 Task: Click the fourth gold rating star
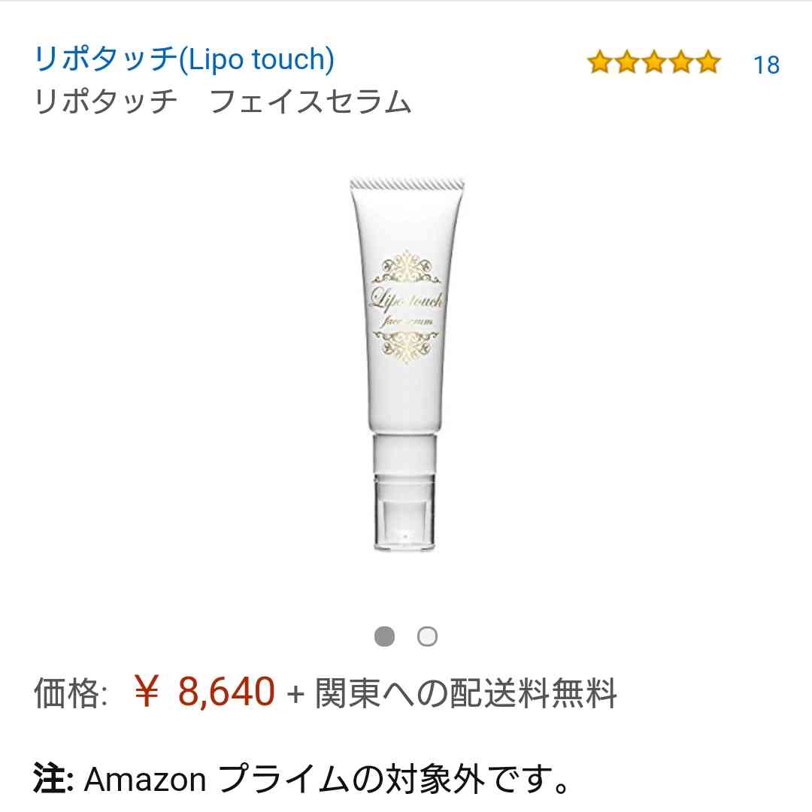click(681, 62)
